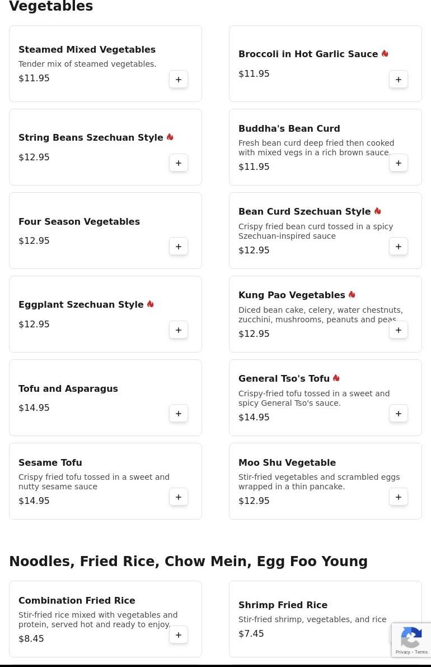Click the Noodles, Fried Rice section heading
Viewport: 431px width, 667px height.
[188, 562]
